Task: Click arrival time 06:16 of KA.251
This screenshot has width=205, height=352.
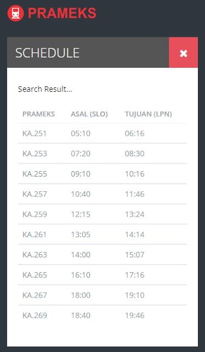Action: [134, 133]
